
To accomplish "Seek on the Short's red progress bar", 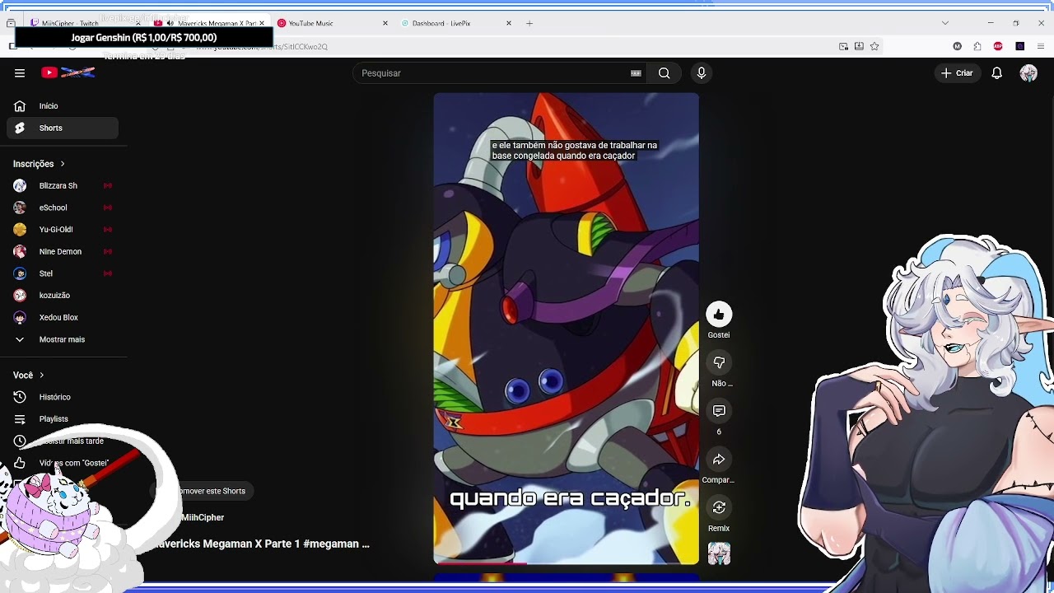I will [567, 564].
